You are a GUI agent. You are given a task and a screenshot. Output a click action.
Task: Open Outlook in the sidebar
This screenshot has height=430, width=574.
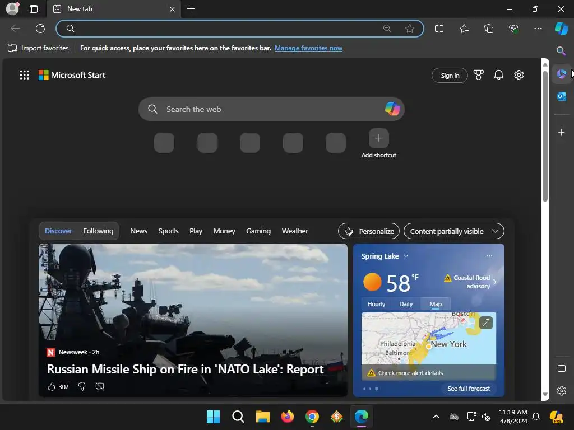561,96
